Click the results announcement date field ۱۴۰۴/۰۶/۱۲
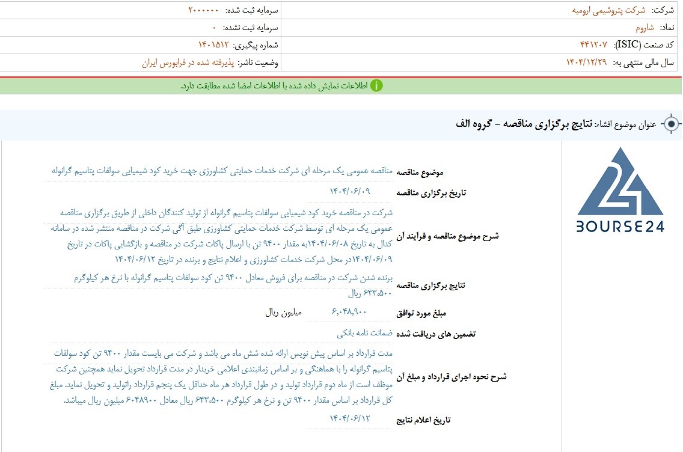 pos(349,418)
